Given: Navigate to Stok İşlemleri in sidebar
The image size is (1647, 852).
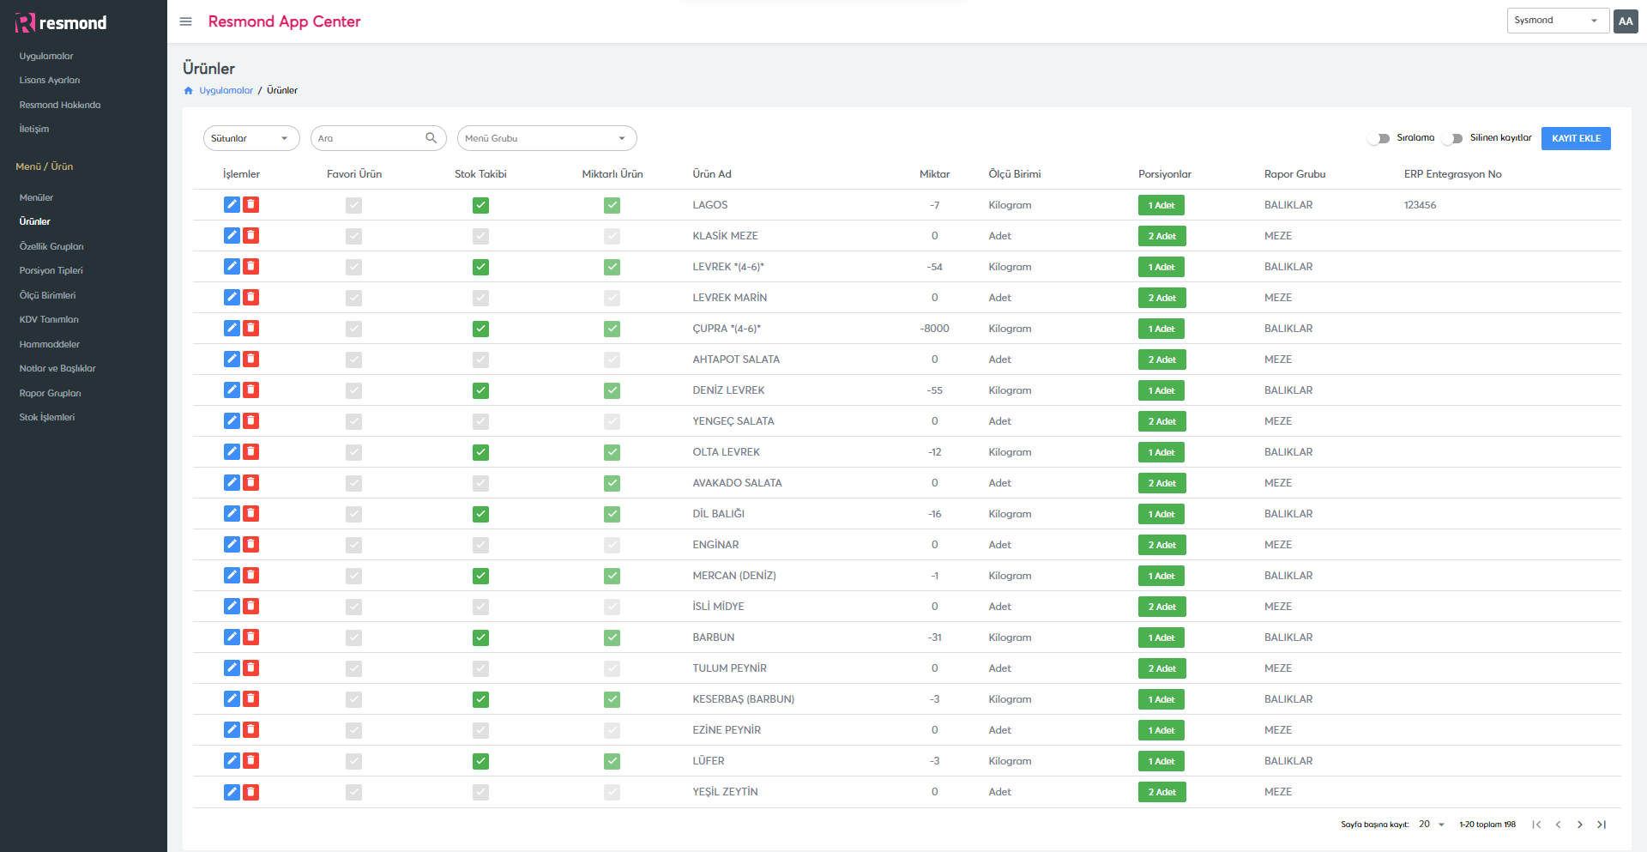Looking at the screenshot, I should tap(47, 417).
